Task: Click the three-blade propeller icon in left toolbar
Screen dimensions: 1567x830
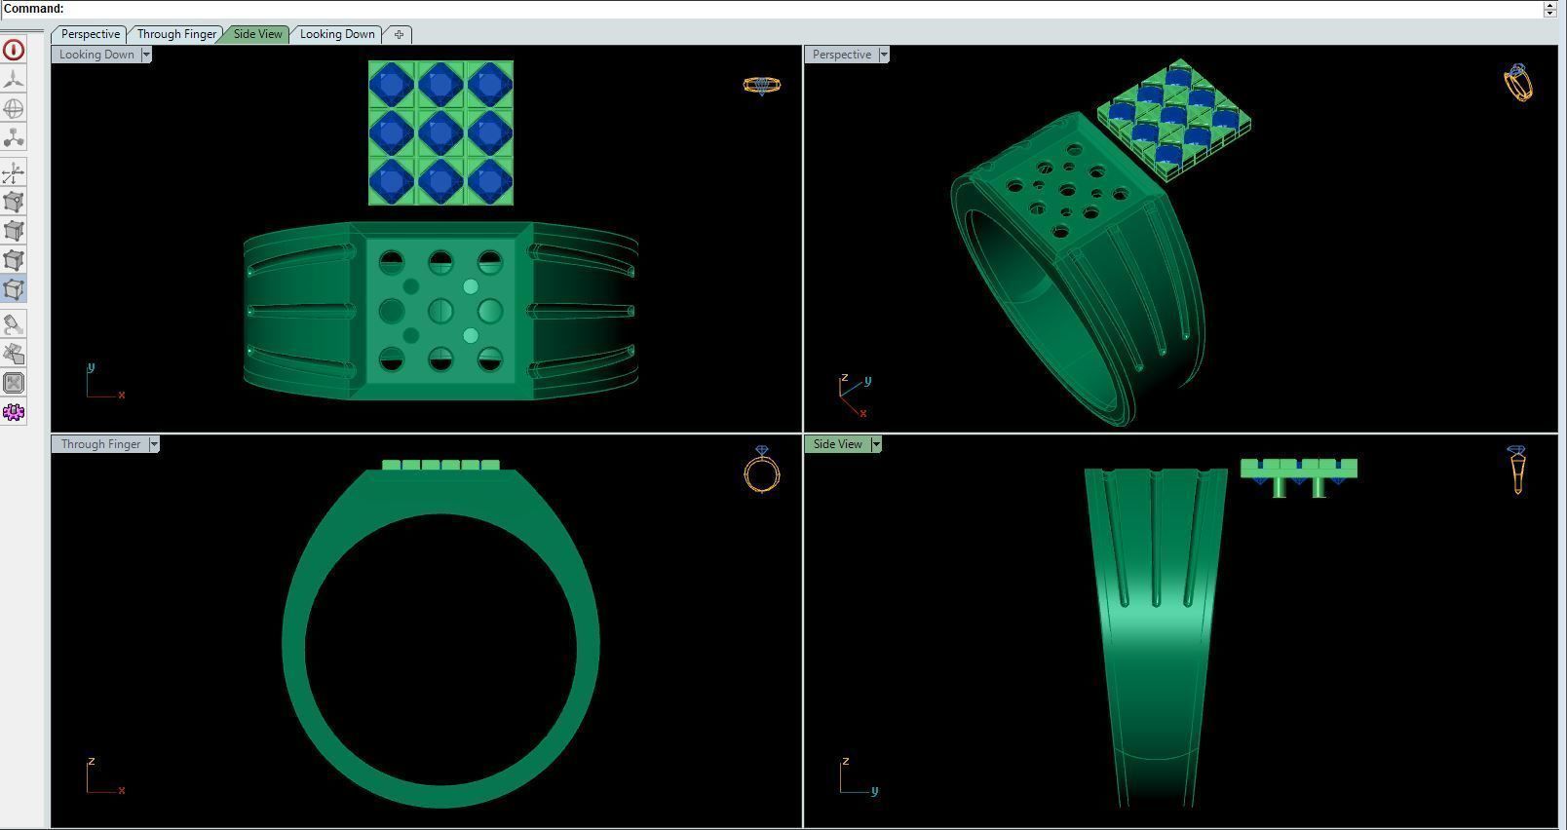Action: [x=14, y=79]
